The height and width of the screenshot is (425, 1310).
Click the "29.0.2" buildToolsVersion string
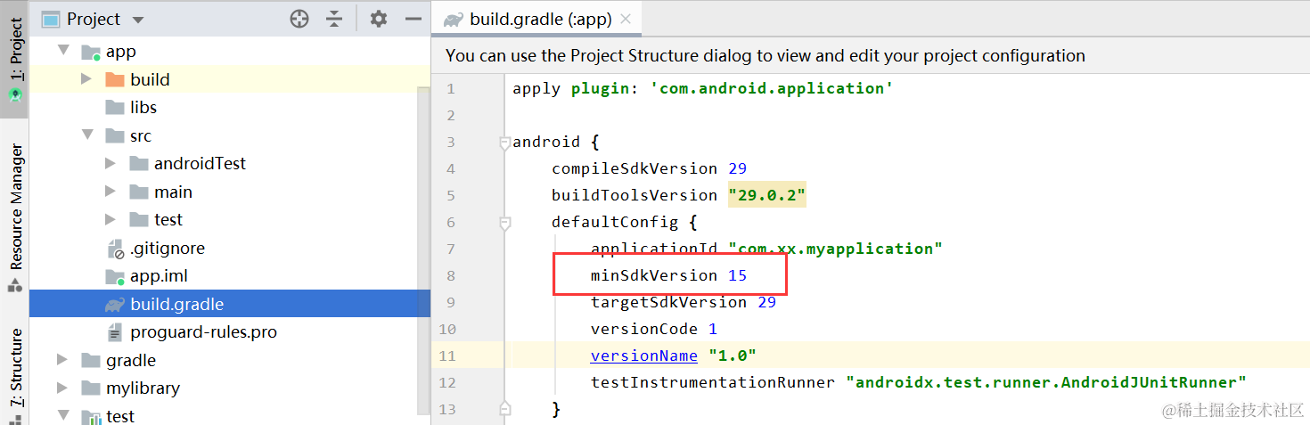coord(767,195)
